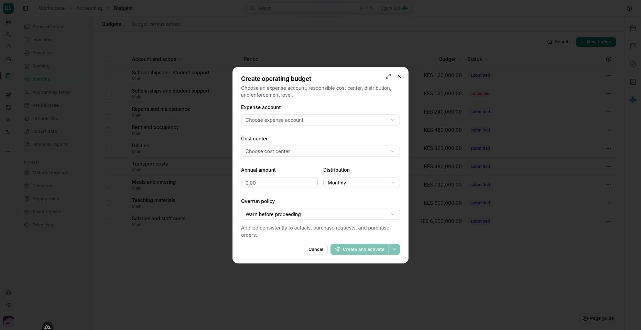Open the inbox tray icon
The width and height of the screenshot is (641, 330).
click(8, 59)
